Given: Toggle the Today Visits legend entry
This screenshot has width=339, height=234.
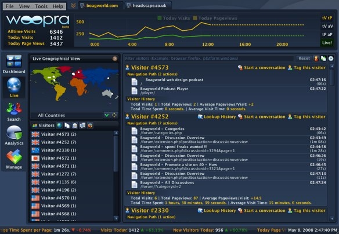Looking at the screenshot, I should tap(174, 19).
